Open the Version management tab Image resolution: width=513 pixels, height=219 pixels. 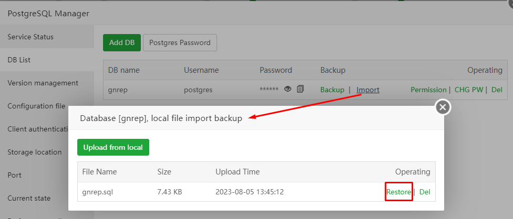tap(43, 83)
